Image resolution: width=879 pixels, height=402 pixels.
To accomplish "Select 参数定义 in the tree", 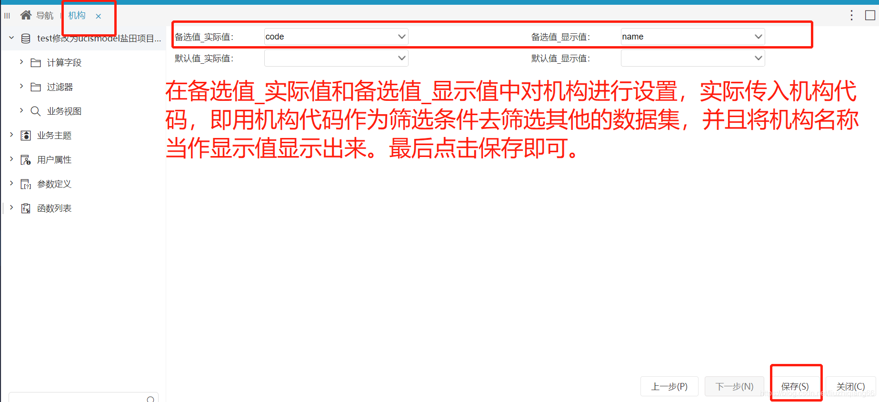I will (54, 184).
